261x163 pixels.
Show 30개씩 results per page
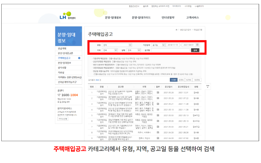pyautogui.click(x=181, y=80)
